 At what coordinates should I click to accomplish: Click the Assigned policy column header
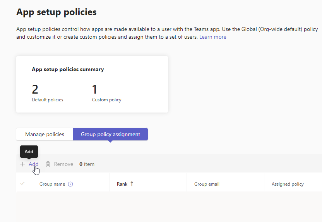click(288, 184)
